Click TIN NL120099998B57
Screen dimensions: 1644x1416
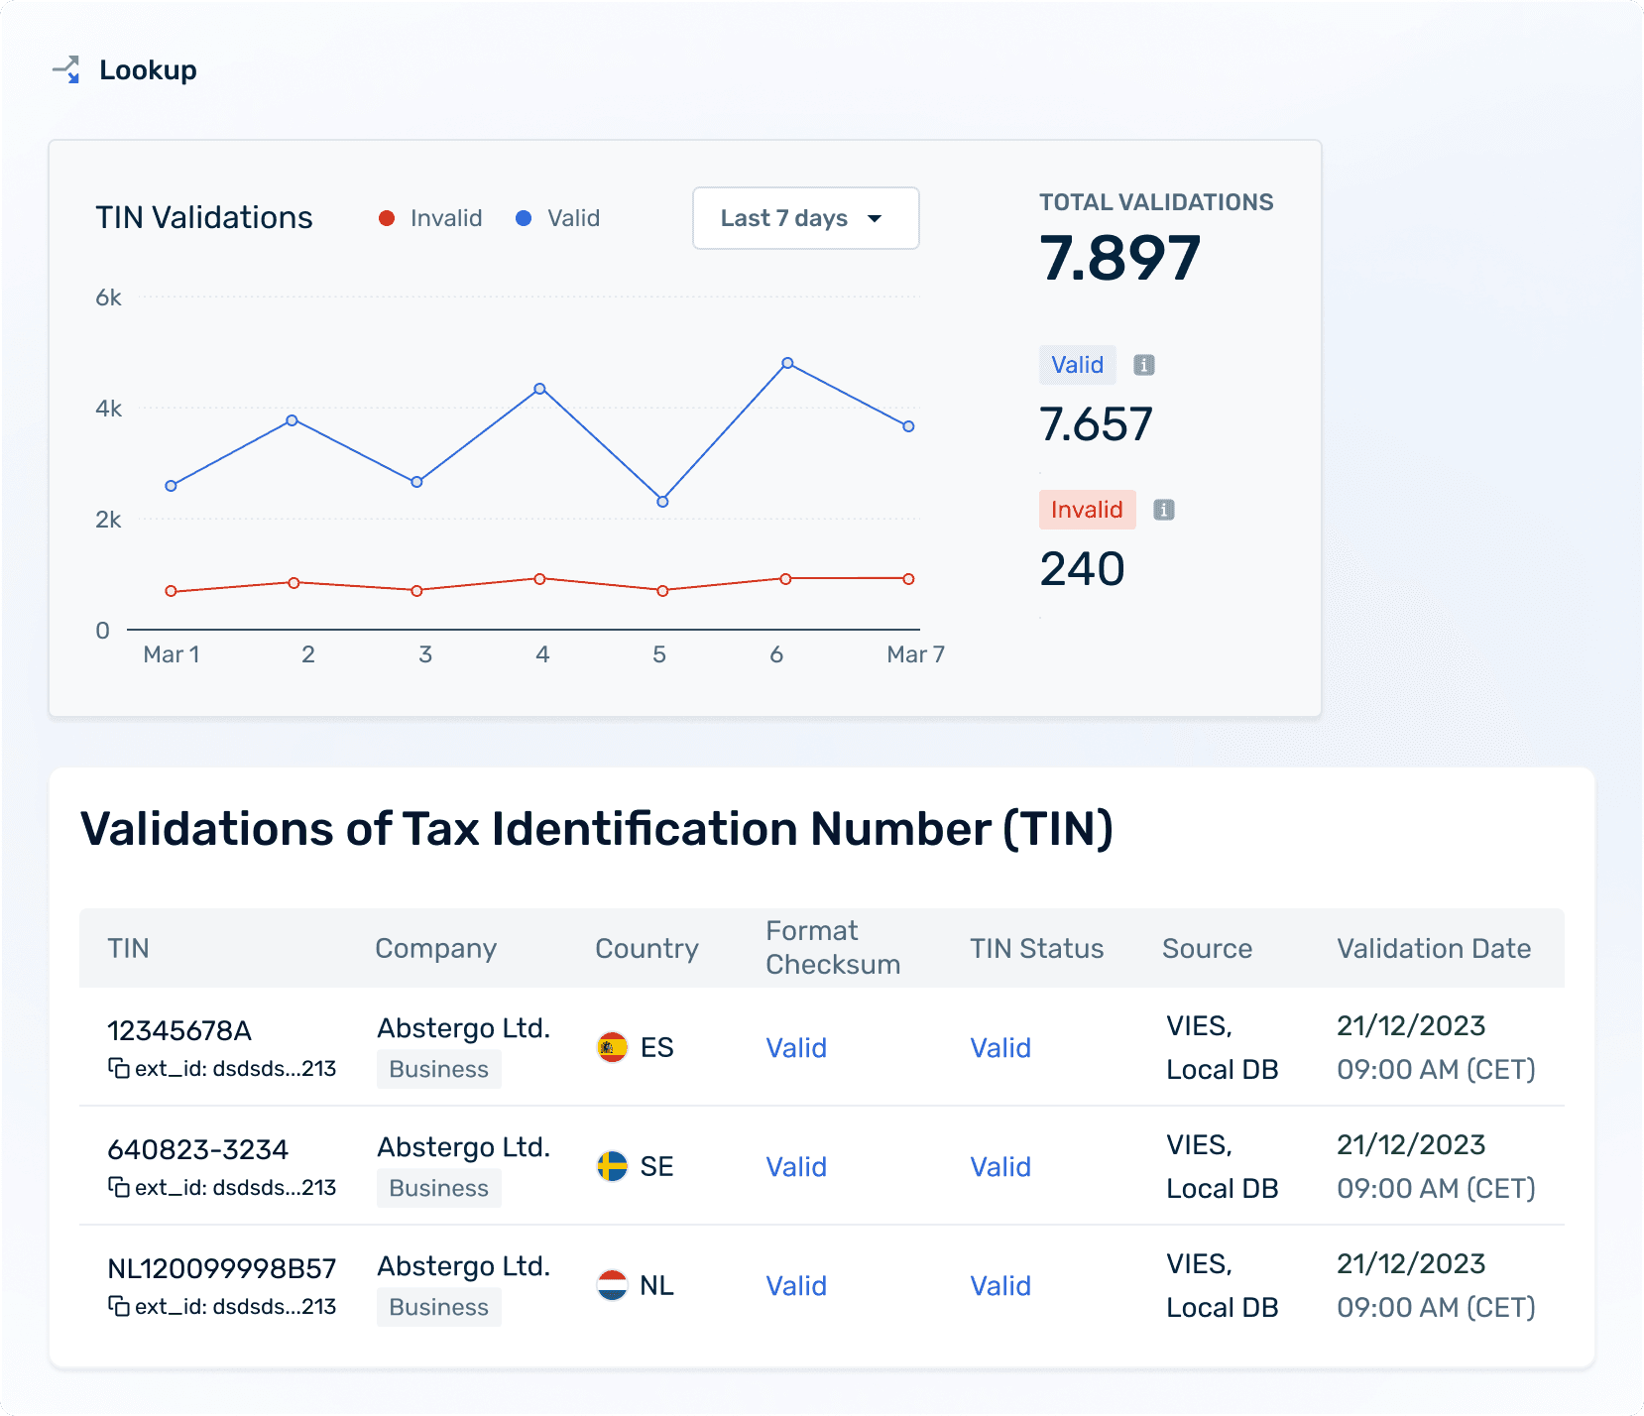221,1268
